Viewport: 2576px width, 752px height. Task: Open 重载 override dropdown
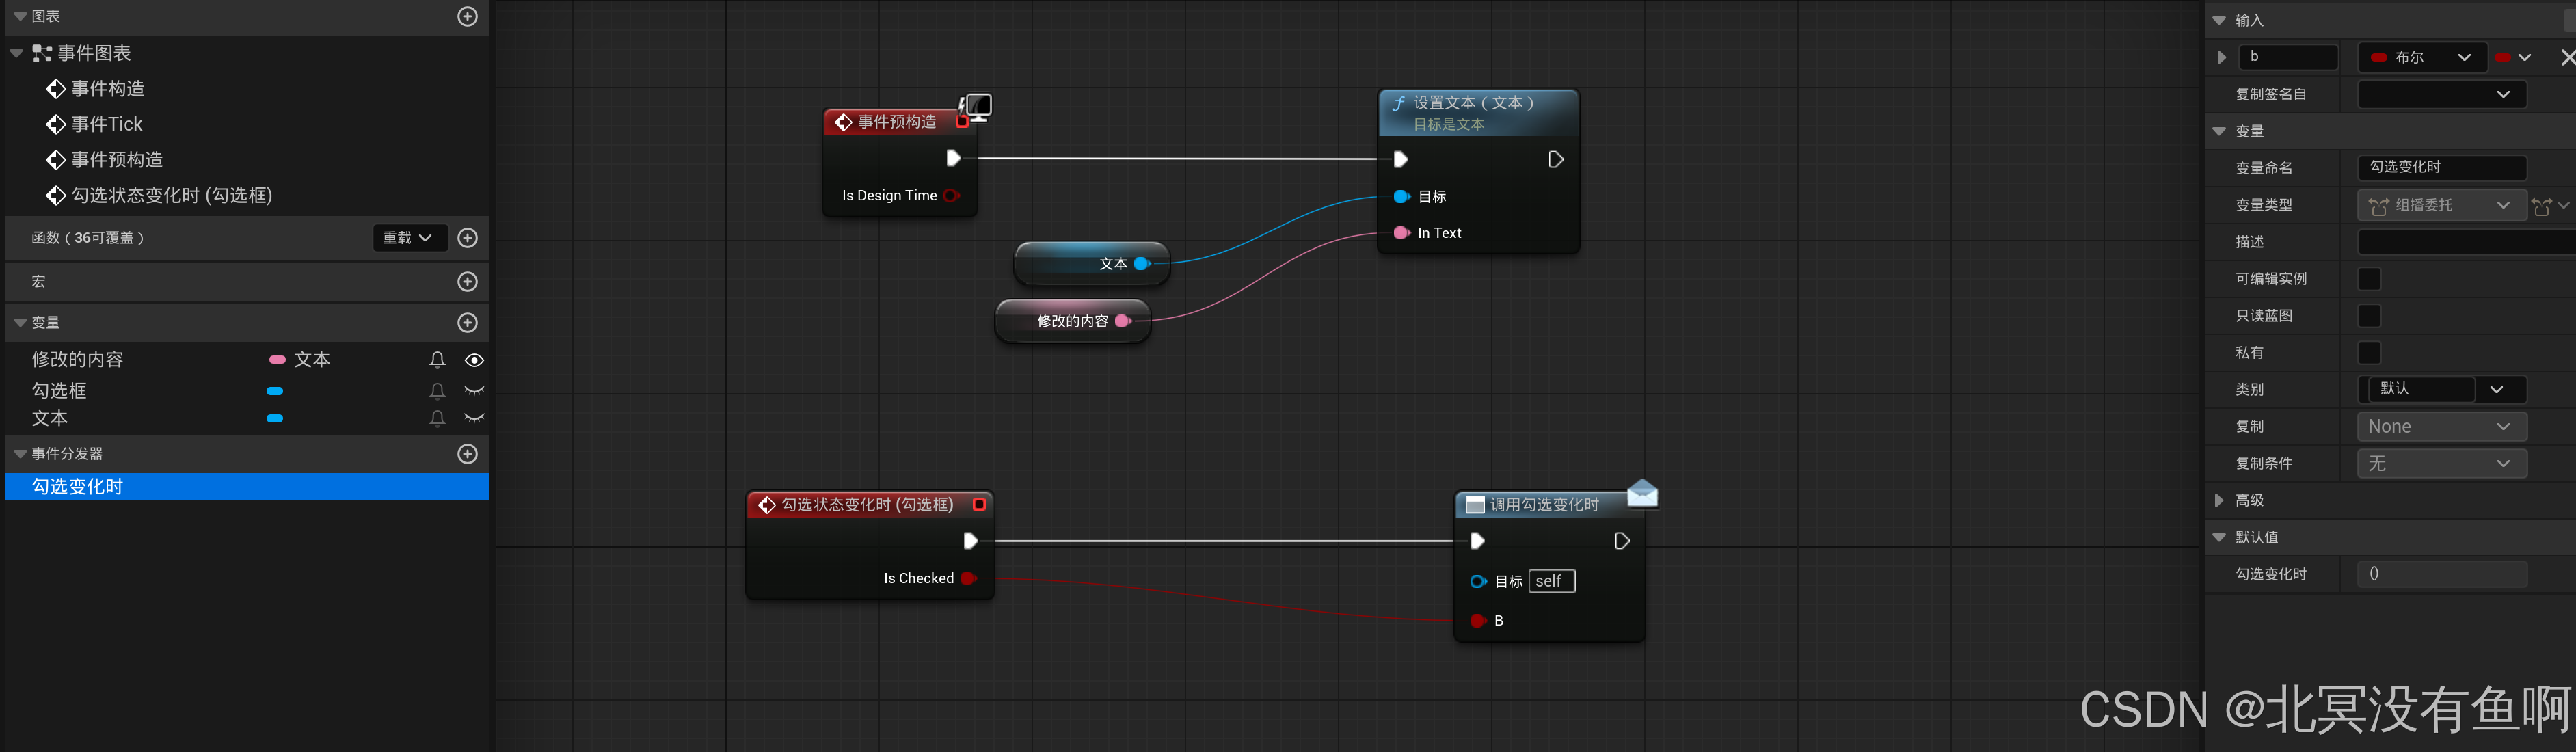(409, 238)
